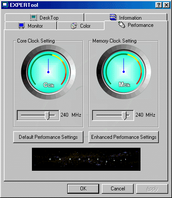Click the Memory Clock Setting label

[x=115, y=41]
